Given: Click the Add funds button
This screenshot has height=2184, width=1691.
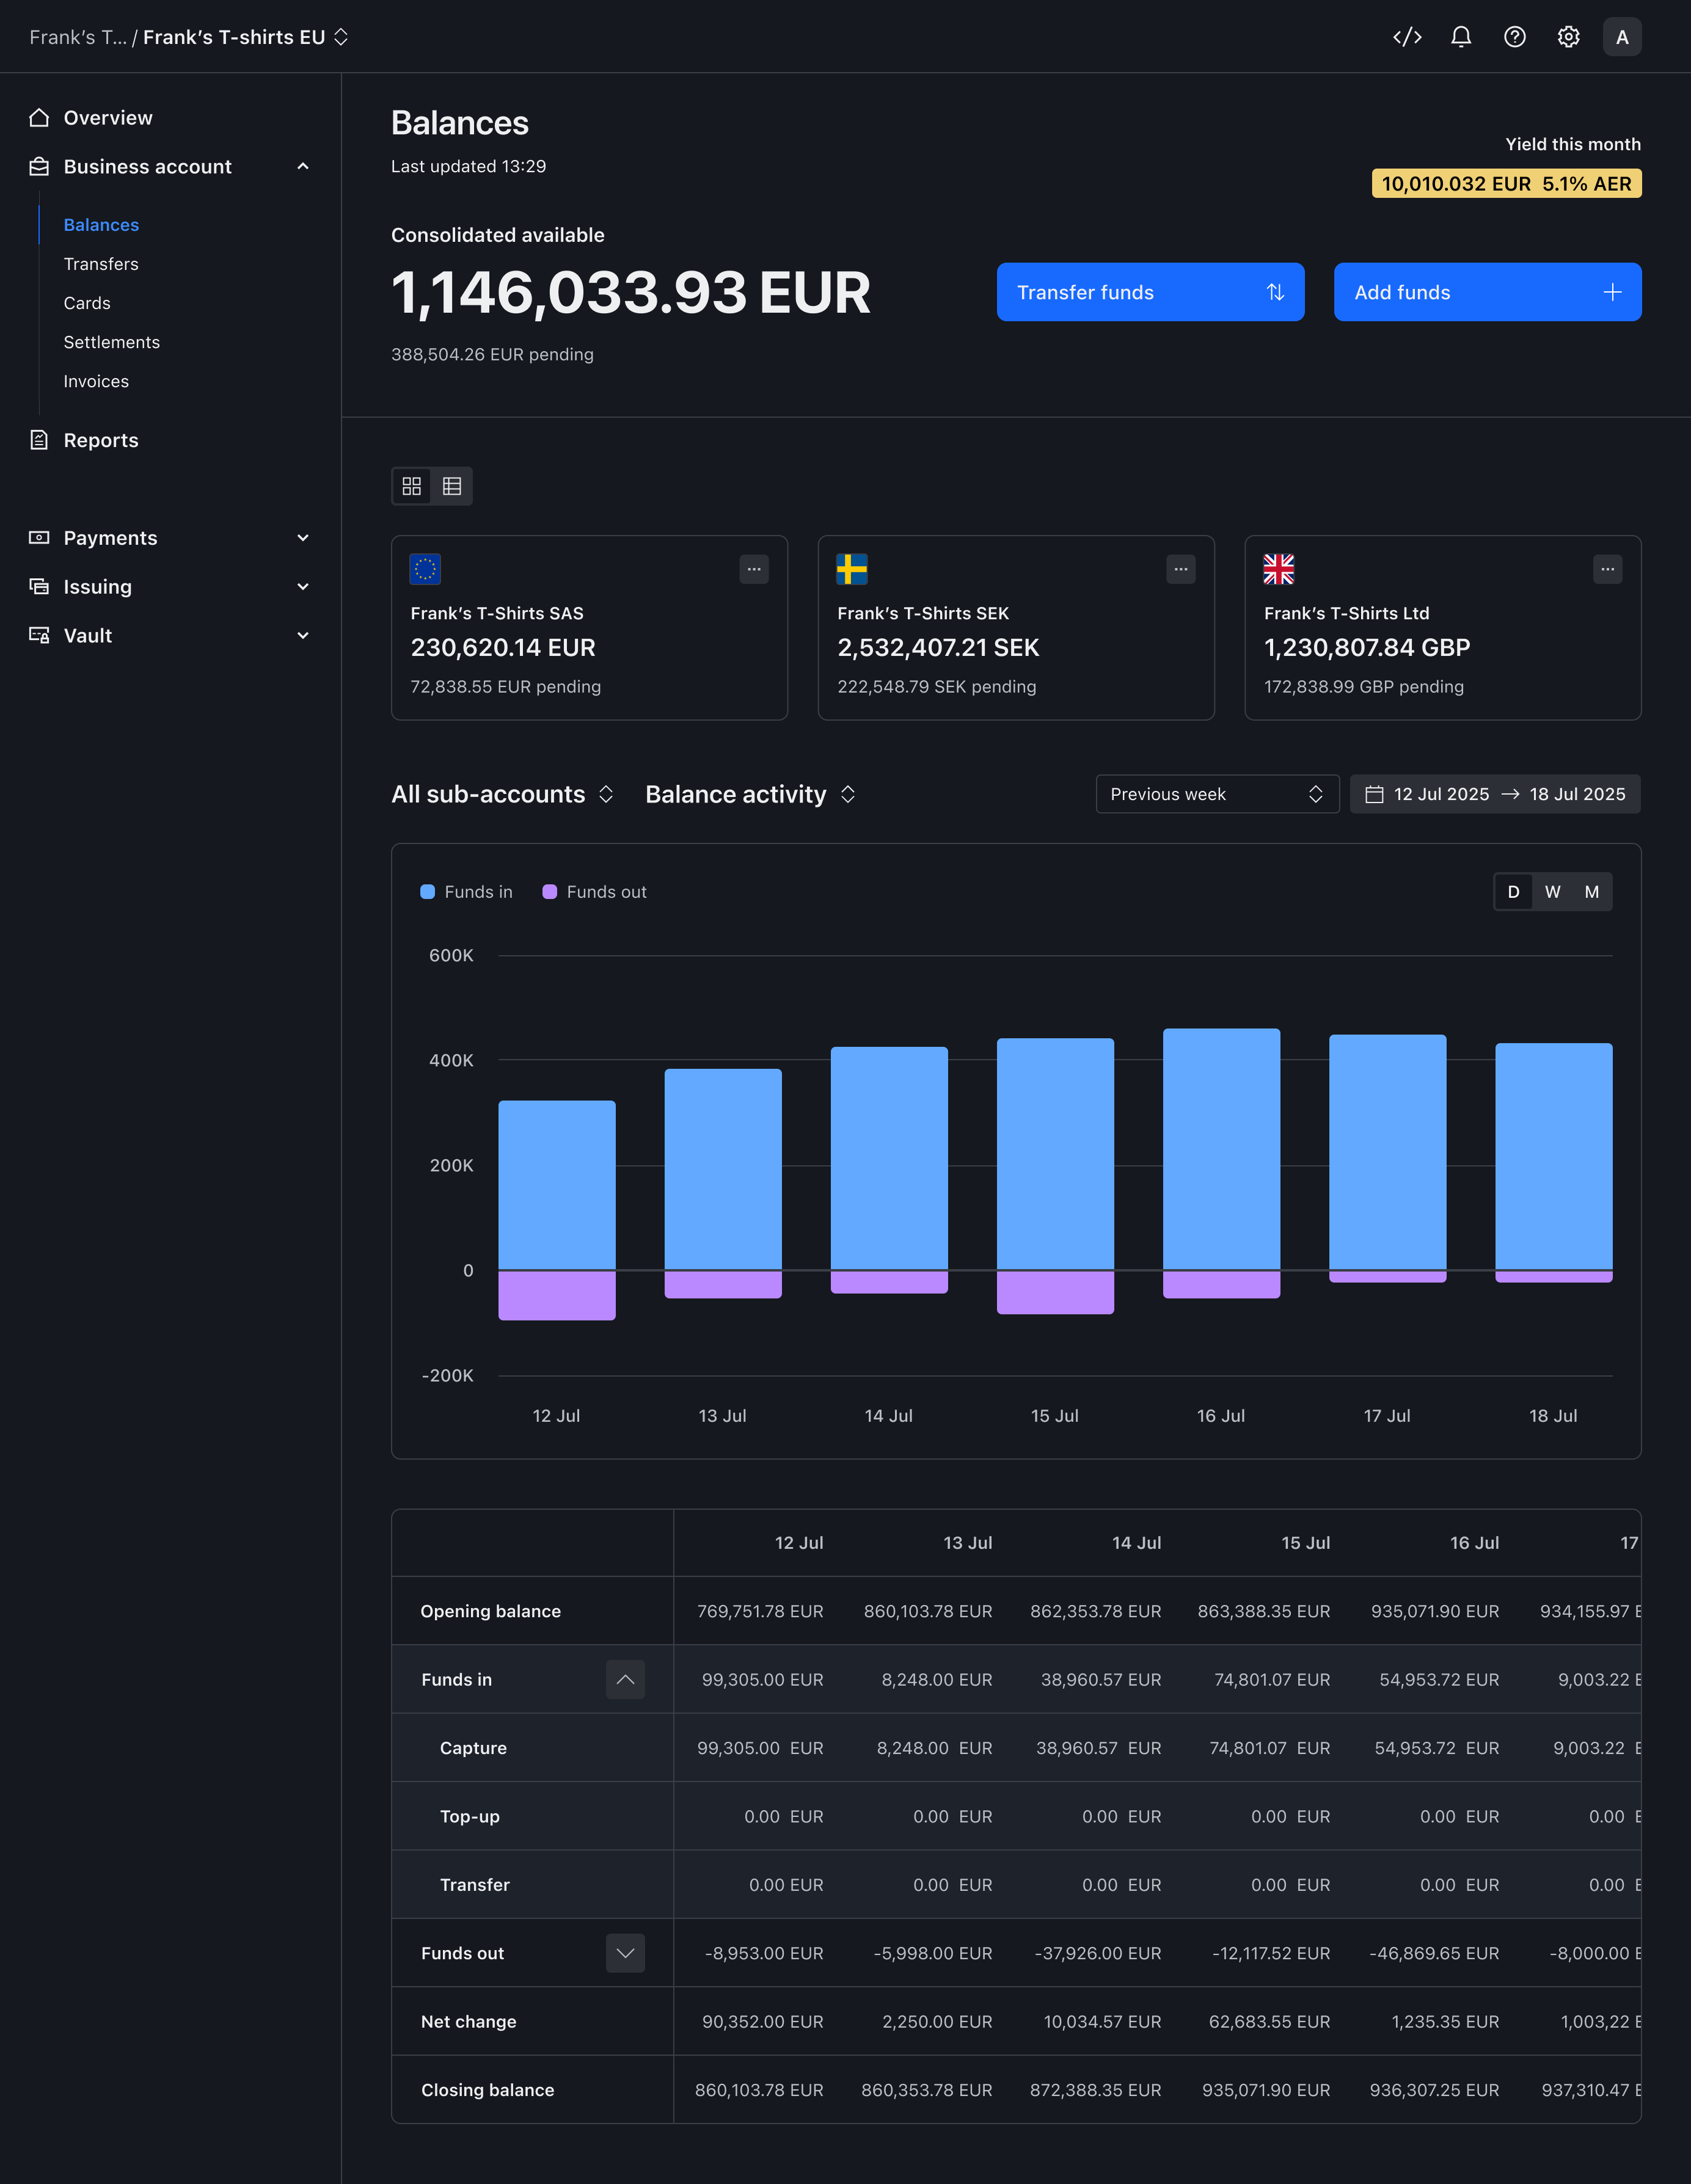Looking at the screenshot, I should click(1487, 292).
